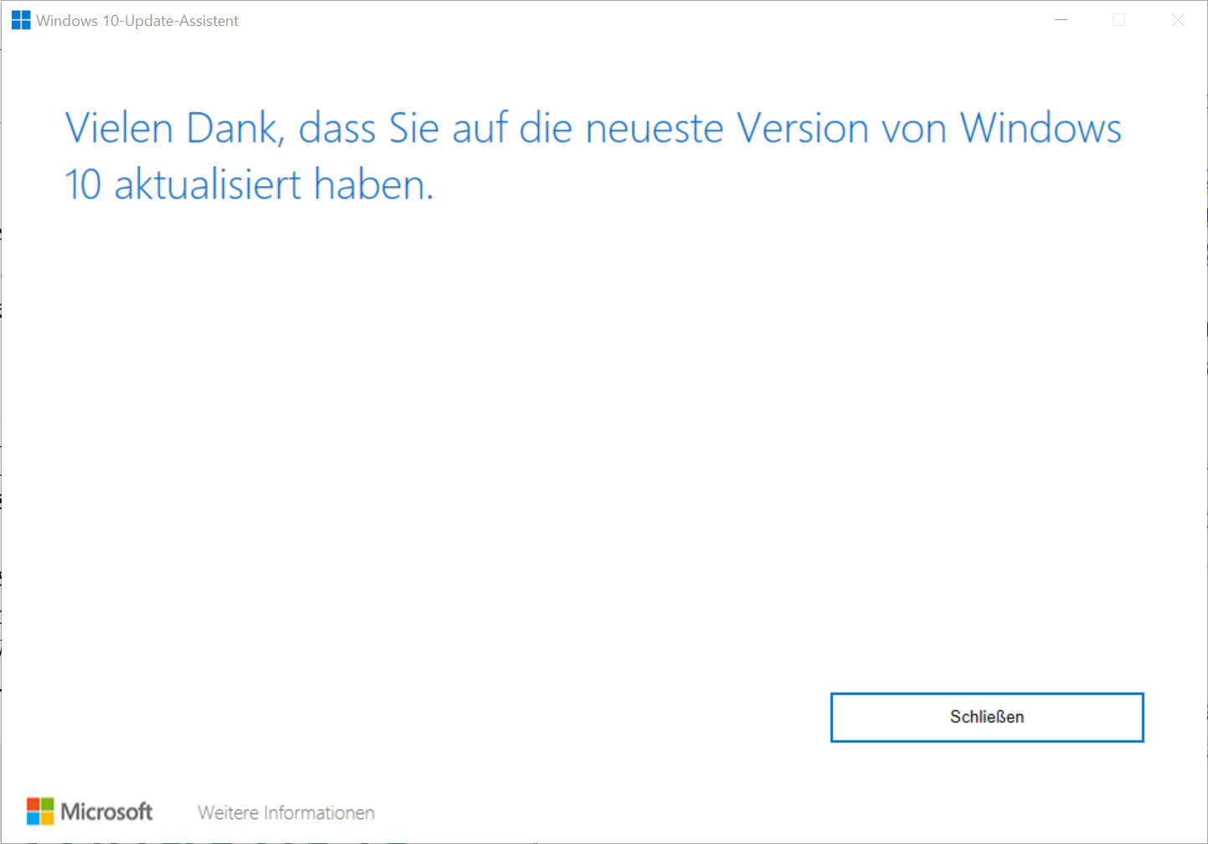Screen dimensions: 1208x844
Task: Click the four-color Microsoft squares logo
Action: (x=40, y=811)
